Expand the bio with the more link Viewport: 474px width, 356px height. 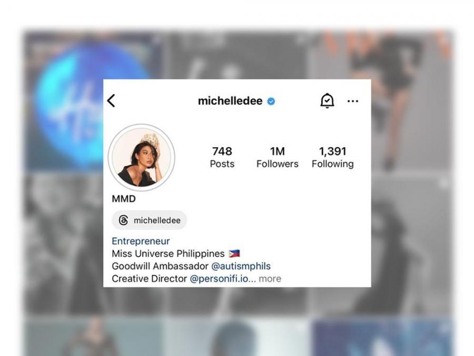click(x=270, y=278)
